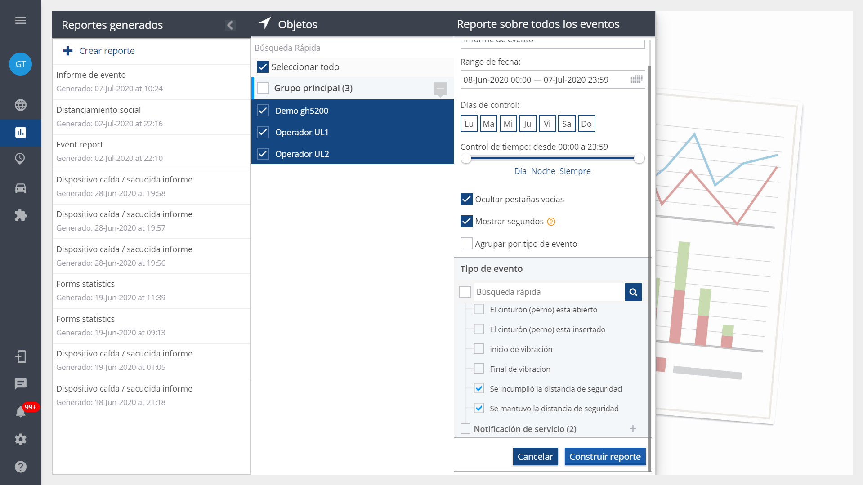Expand Notificación de servicio with plus
The height and width of the screenshot is (485, 863).
[x=633, y=429]
